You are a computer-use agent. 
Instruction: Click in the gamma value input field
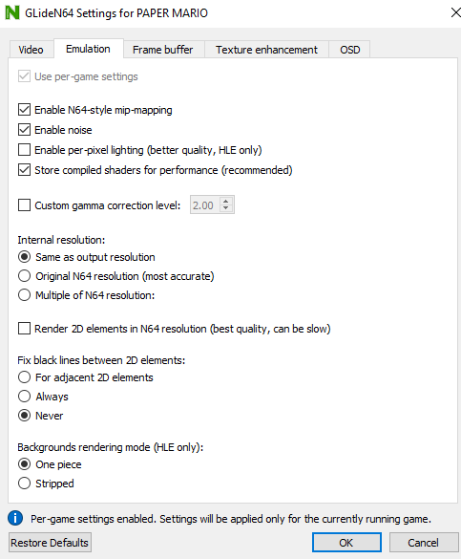[205, 205]
